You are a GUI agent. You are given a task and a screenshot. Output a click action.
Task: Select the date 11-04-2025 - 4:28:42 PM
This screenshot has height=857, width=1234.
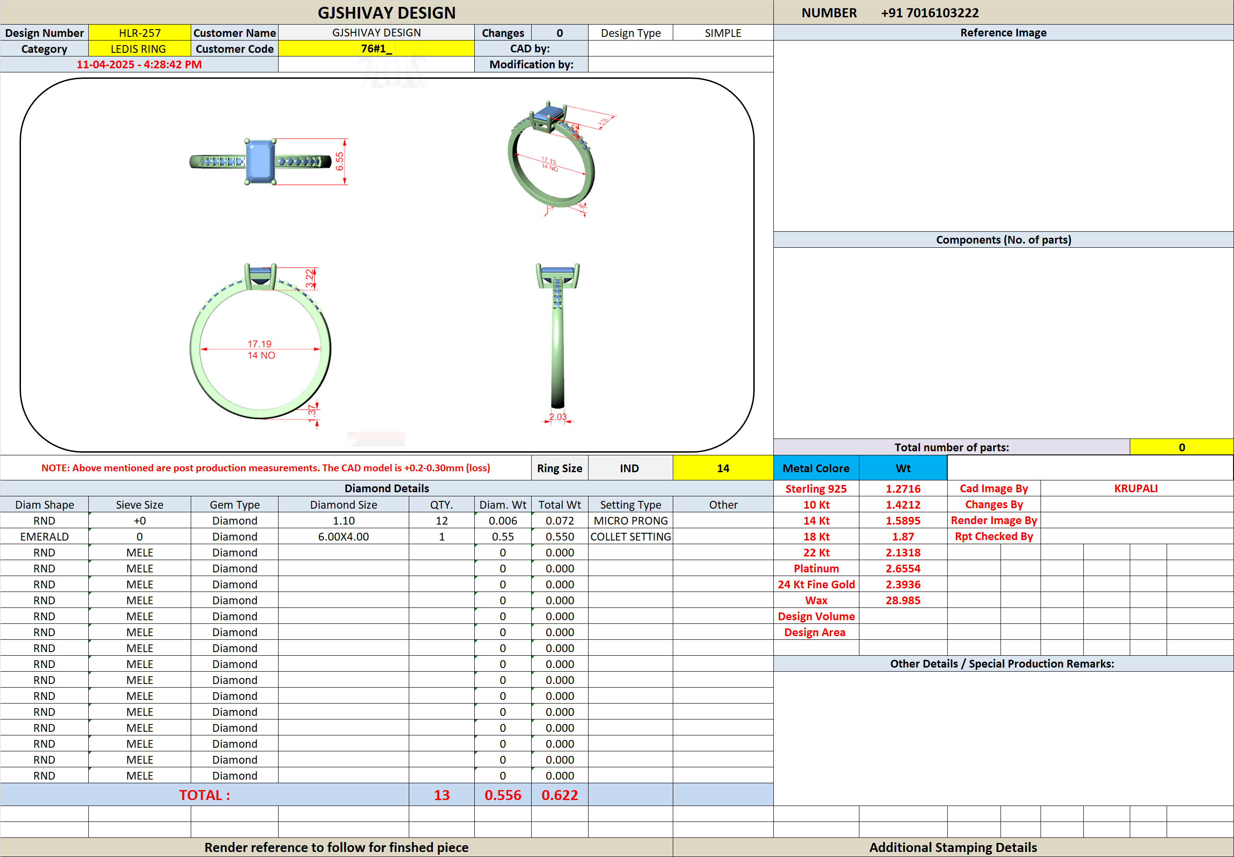pos(139,65)
